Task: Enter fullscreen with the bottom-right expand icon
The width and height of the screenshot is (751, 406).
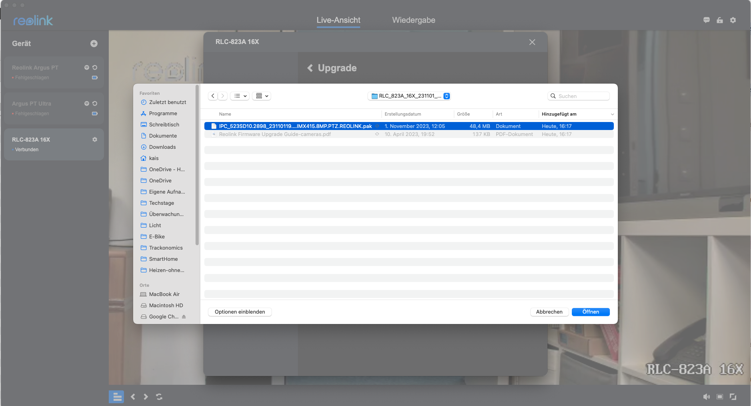Action: point(733,397)
